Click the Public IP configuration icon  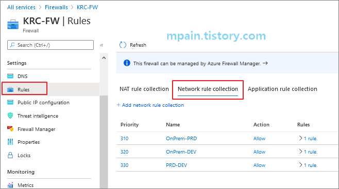[x=10, y=102]
